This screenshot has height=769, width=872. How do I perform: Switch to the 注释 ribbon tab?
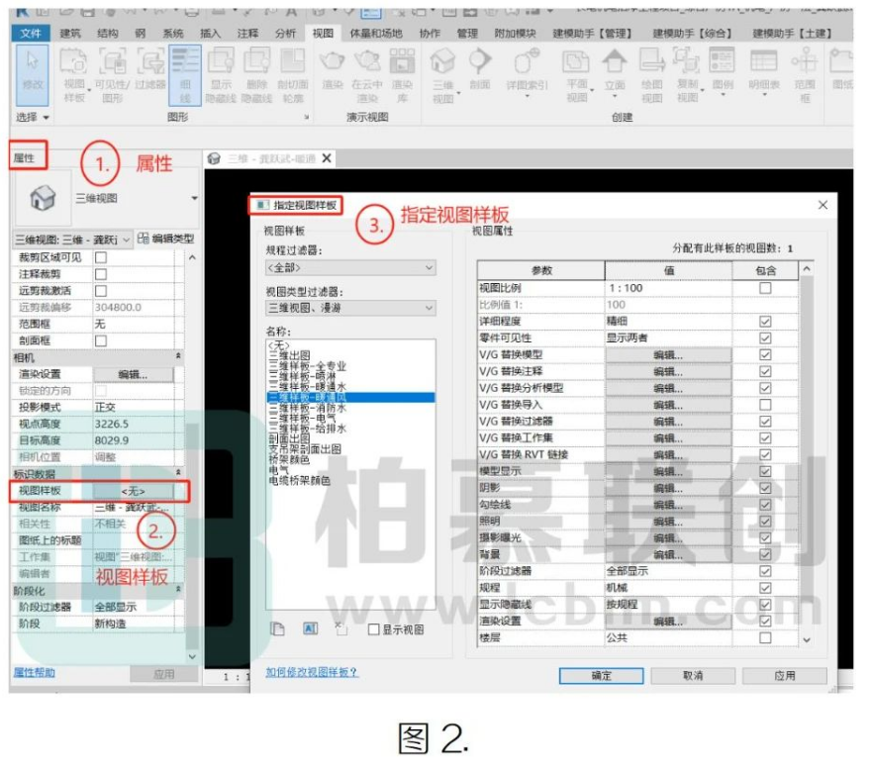pos(247,34)
